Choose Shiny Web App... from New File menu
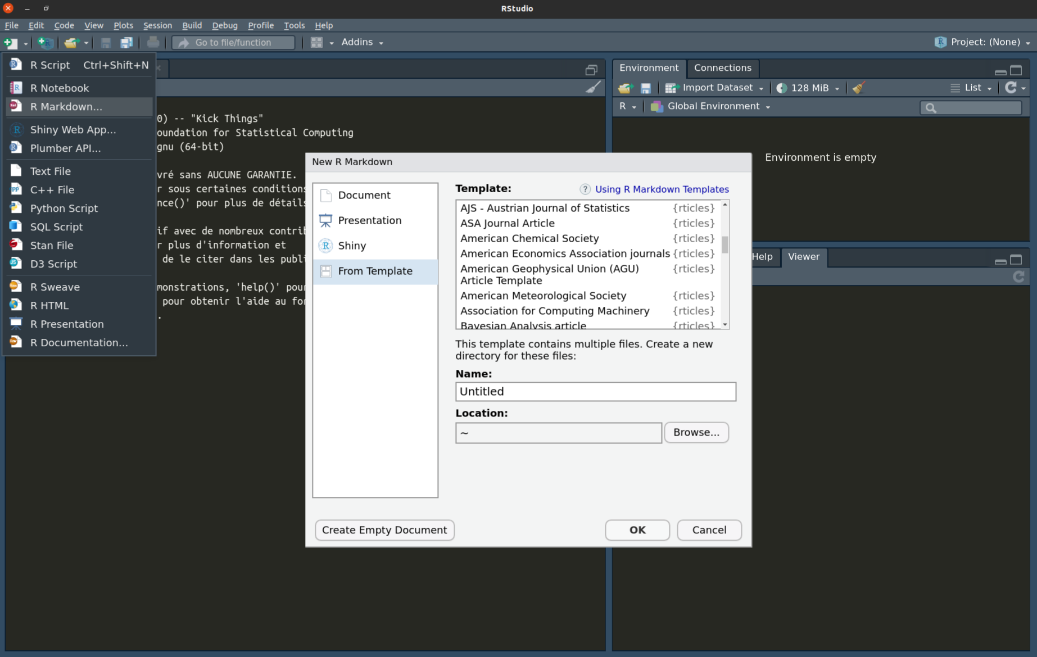Viewport: 1037px width, 657px height. [79, 129]
